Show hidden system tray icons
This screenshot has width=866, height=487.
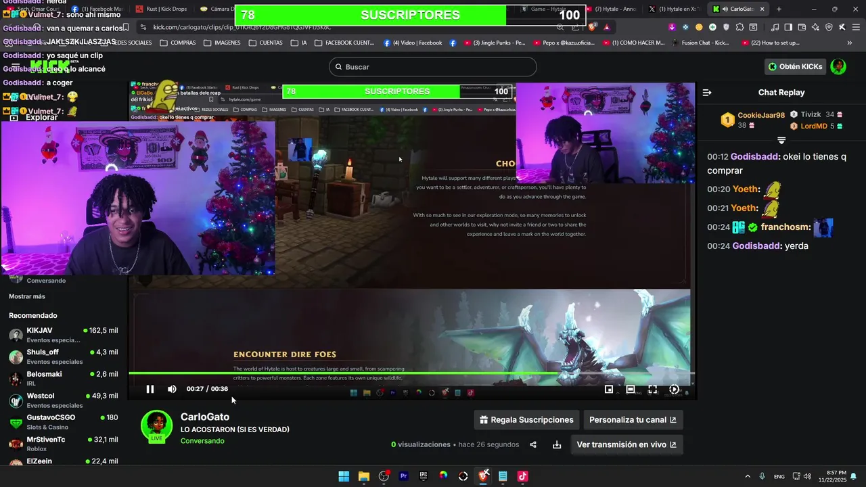(x=748, y=476)
